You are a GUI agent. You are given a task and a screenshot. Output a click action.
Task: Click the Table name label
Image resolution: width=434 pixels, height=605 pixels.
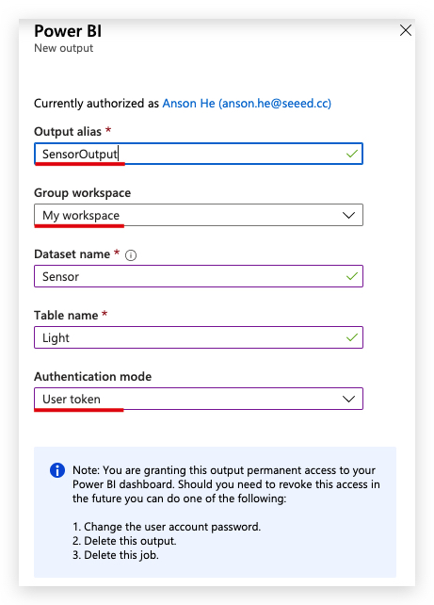point(66,316)
